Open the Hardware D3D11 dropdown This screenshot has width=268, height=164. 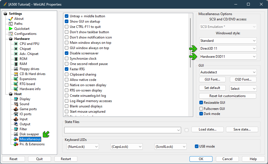[228, 57]
